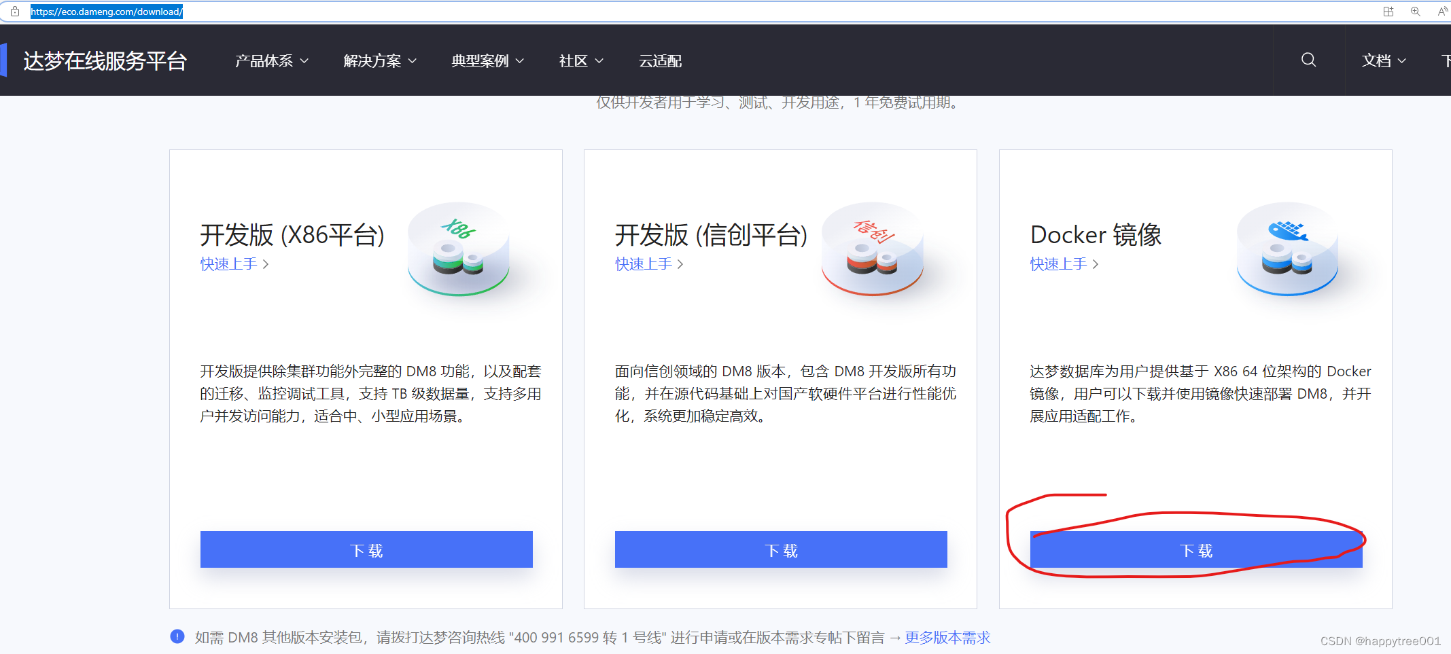Click the split-screen grid icon in the address bar

pos(1388,12)
